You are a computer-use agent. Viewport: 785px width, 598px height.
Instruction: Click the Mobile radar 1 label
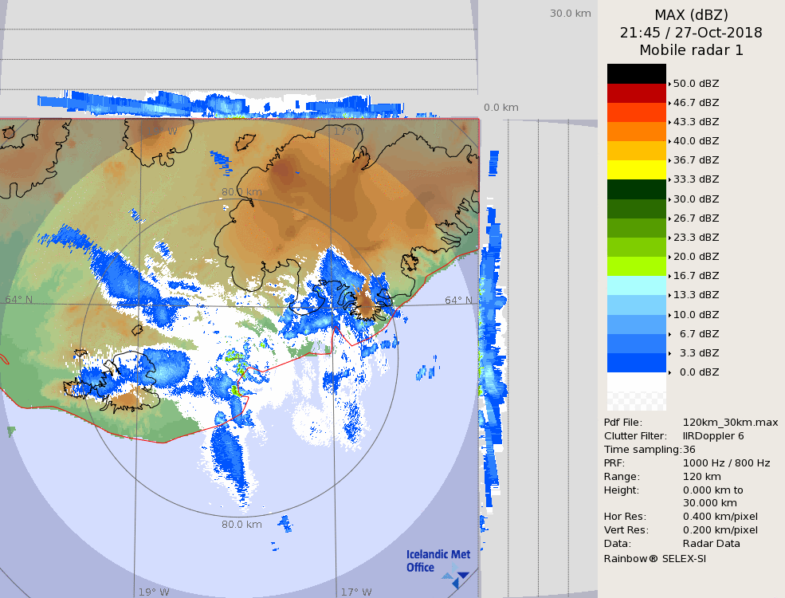691,50
